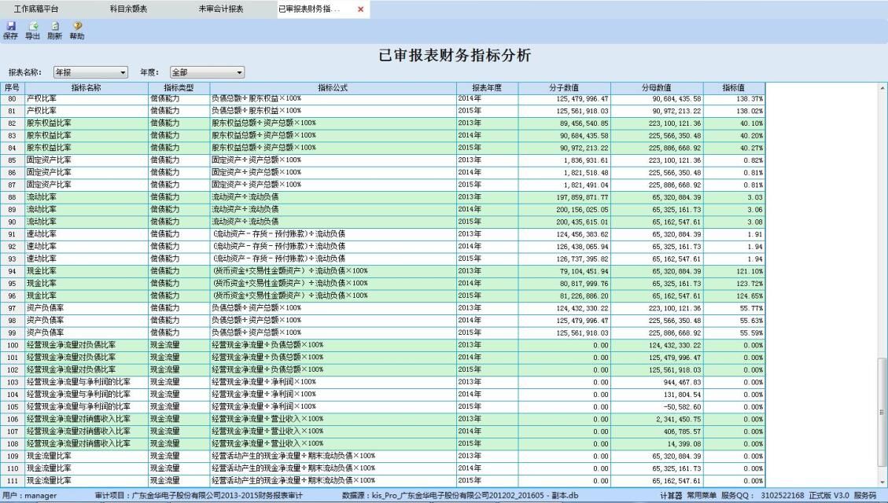Click numerator value 197,859,871.77
This screenshot has width=888, height=503.
click(x=582, y=197)
